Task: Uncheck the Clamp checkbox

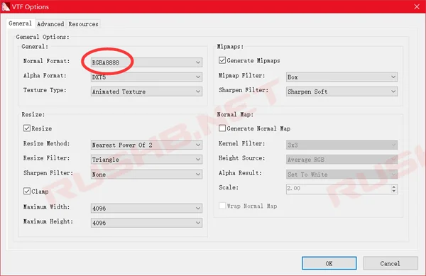Action: tap(27, 191)
